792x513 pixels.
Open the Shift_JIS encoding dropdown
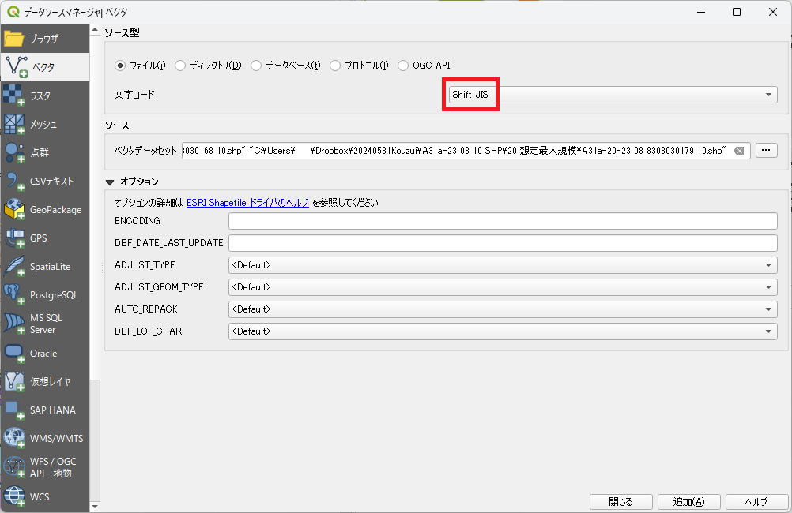tap(609, 95)
